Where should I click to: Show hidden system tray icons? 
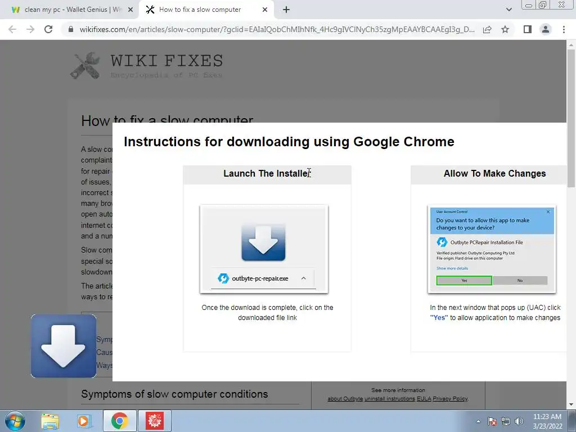(x=478, y=421)
